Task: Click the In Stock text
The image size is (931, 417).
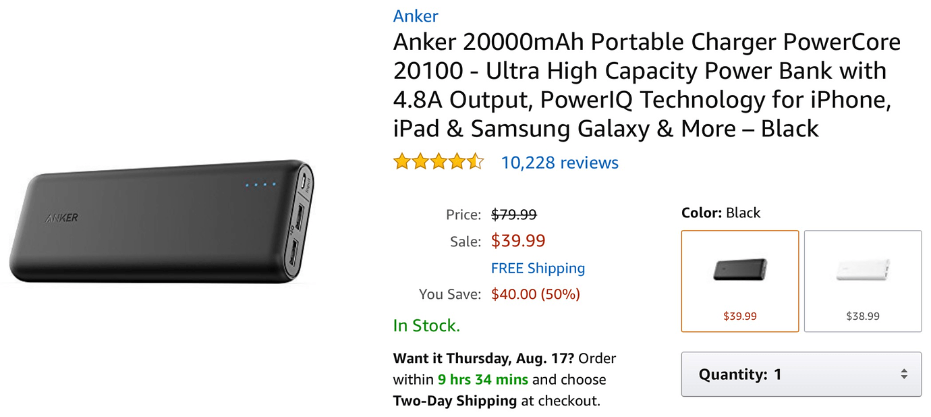Action: click(x=426, y=325)
